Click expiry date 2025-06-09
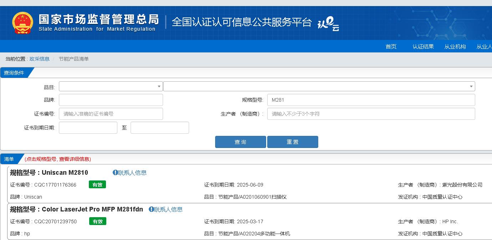Screen dimensions: 492x240 tap(250, 185)
